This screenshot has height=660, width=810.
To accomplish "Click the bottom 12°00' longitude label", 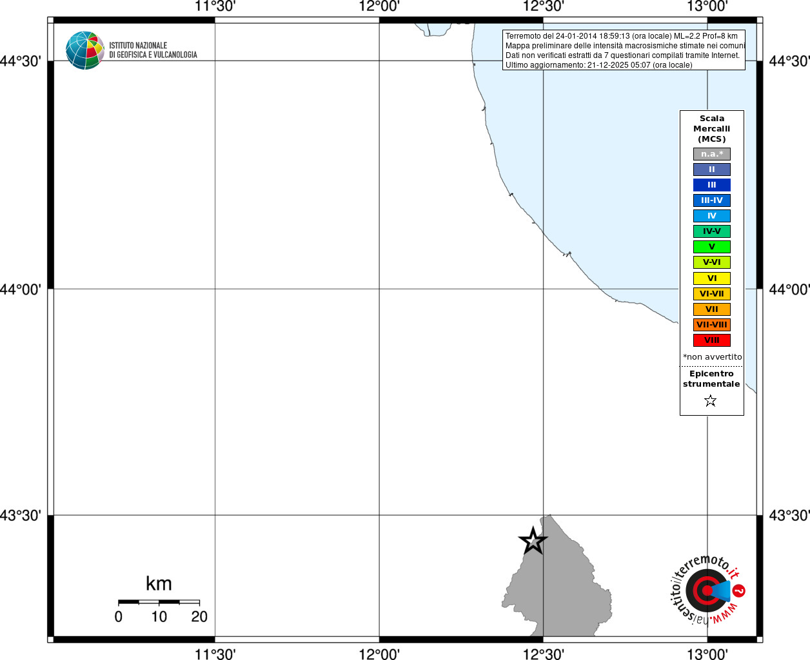I will click(379, 654).
